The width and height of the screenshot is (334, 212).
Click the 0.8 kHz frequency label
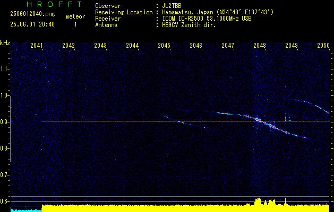click(x=4, y=148)
